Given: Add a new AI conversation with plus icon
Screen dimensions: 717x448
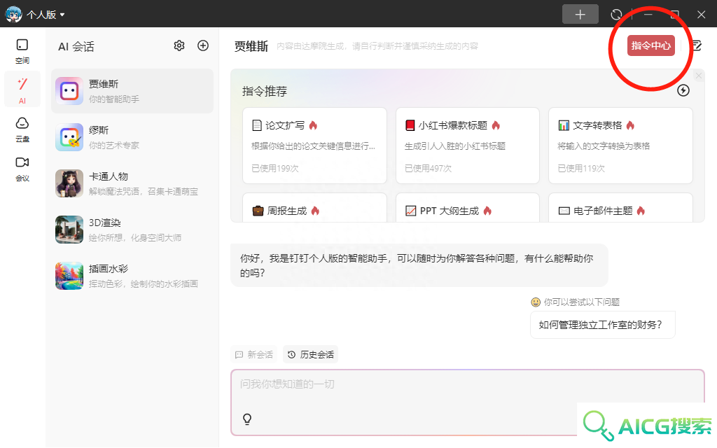Looking at the screenshot, I should (203, 45).
